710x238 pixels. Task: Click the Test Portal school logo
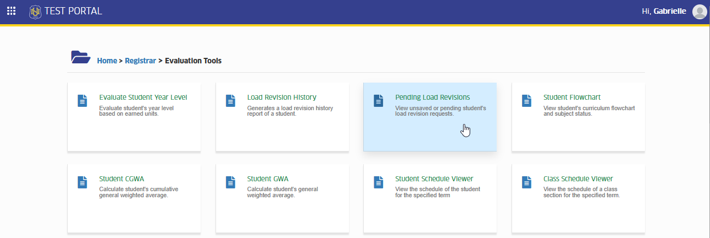point(35,11)
